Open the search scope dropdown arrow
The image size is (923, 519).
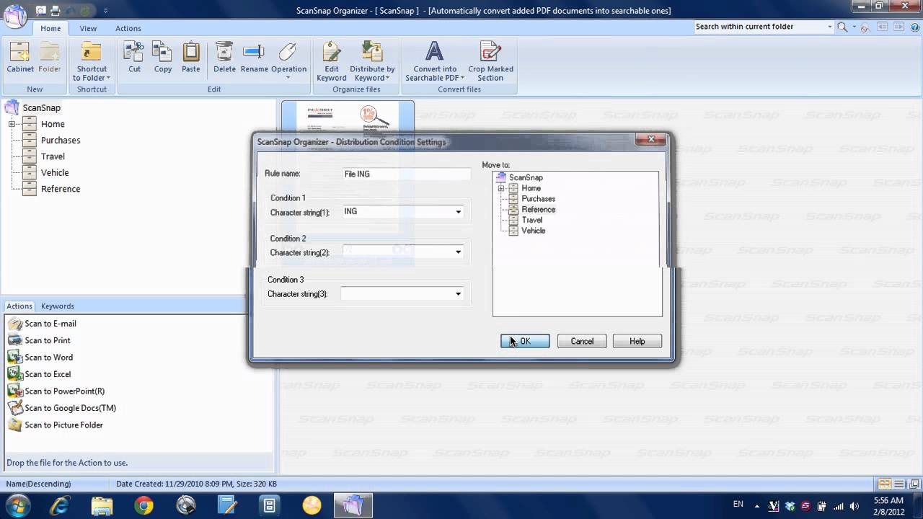829,27
